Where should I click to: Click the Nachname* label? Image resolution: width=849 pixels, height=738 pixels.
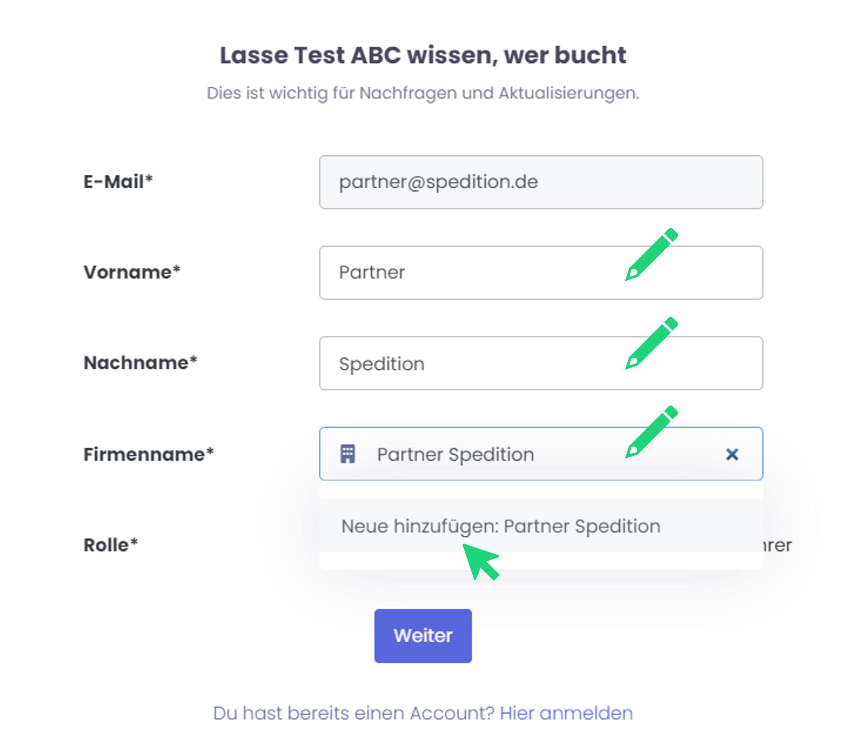pyautogui.click(x=140, y=363)
